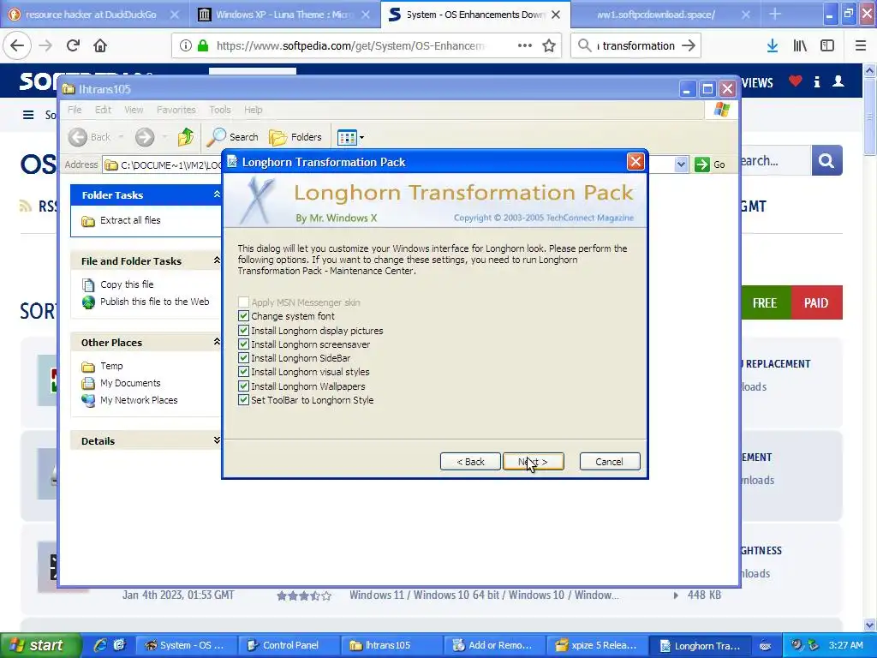The height and width of the screenshot is (658, 877).
Task: Uncheck Install Longhorn display pictures
Action: [x=243, y=331]
